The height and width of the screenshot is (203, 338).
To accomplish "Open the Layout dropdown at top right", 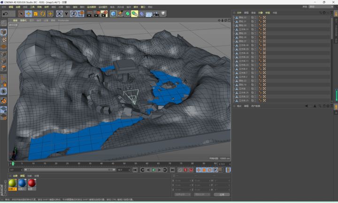I will tap(321, 7).
